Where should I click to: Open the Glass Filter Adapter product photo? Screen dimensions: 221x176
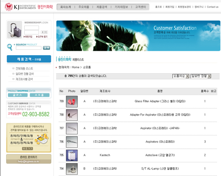(x=72, y=101)
